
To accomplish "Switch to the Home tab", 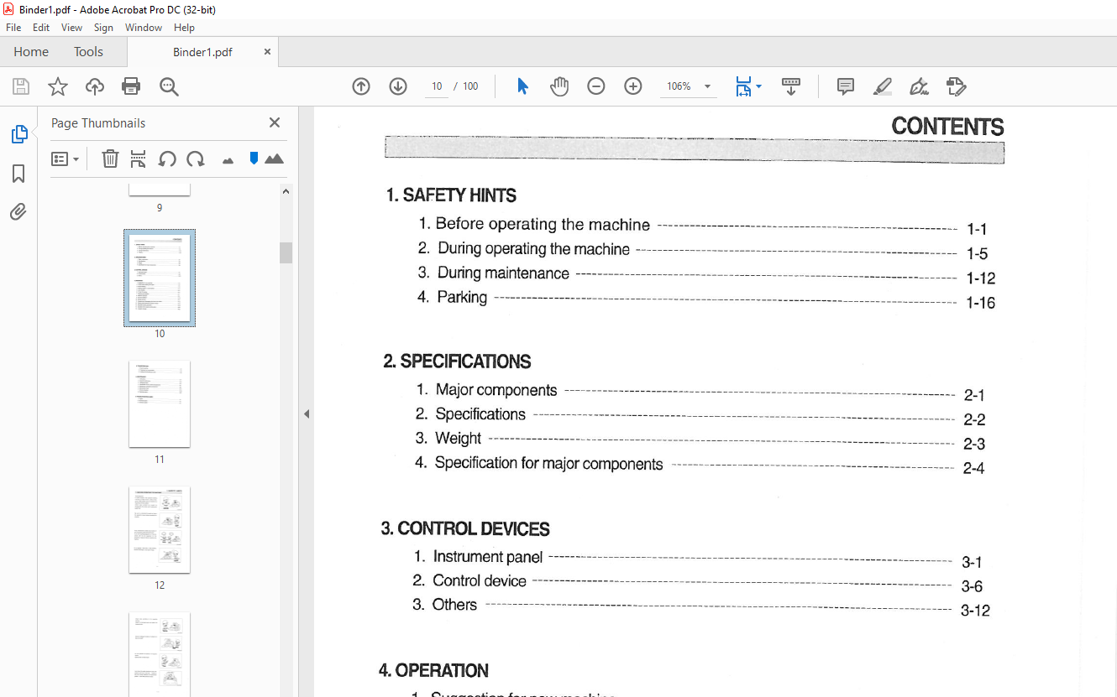I will [31, 52].
